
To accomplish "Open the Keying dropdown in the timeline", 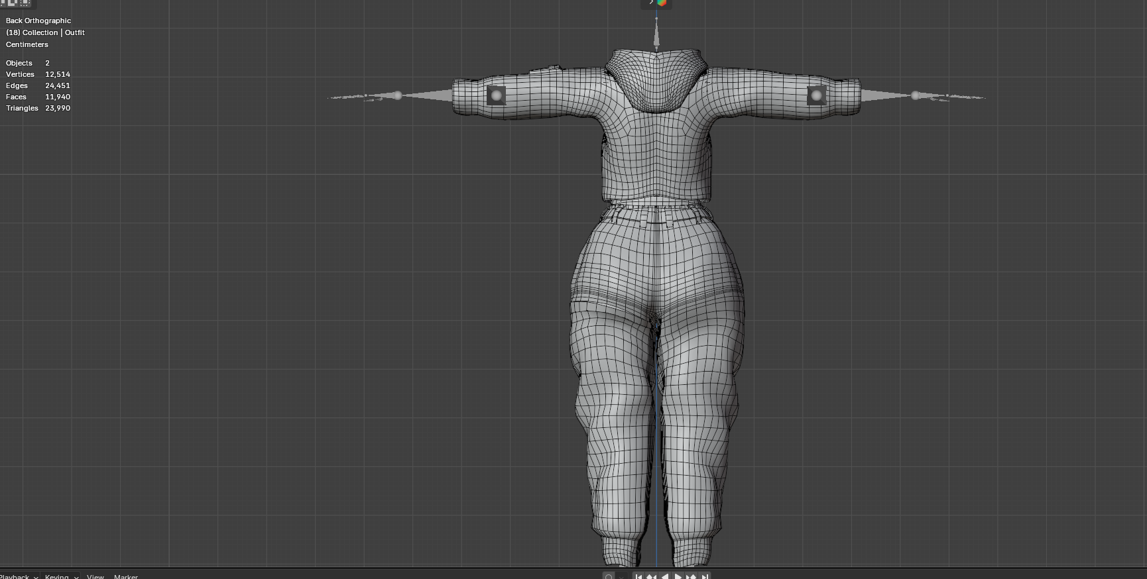I will click(x=61, y=576).
